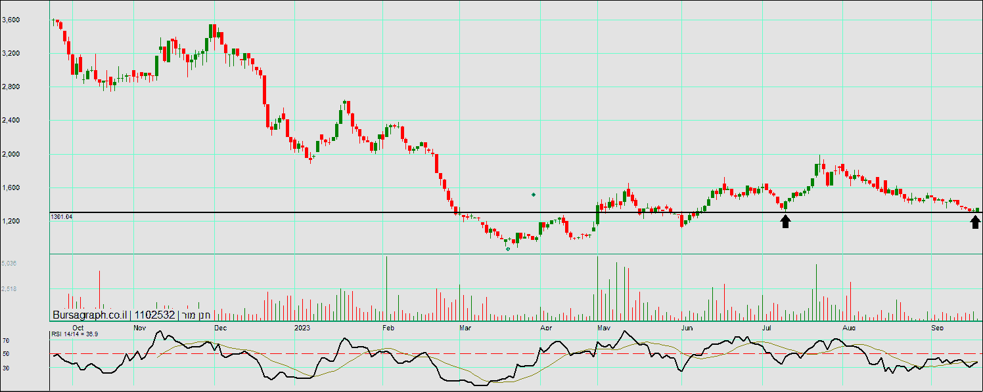Viewport: 983px width, 392px height.
Task: Click the 2,000 price axis label
Action: (11, 154)
